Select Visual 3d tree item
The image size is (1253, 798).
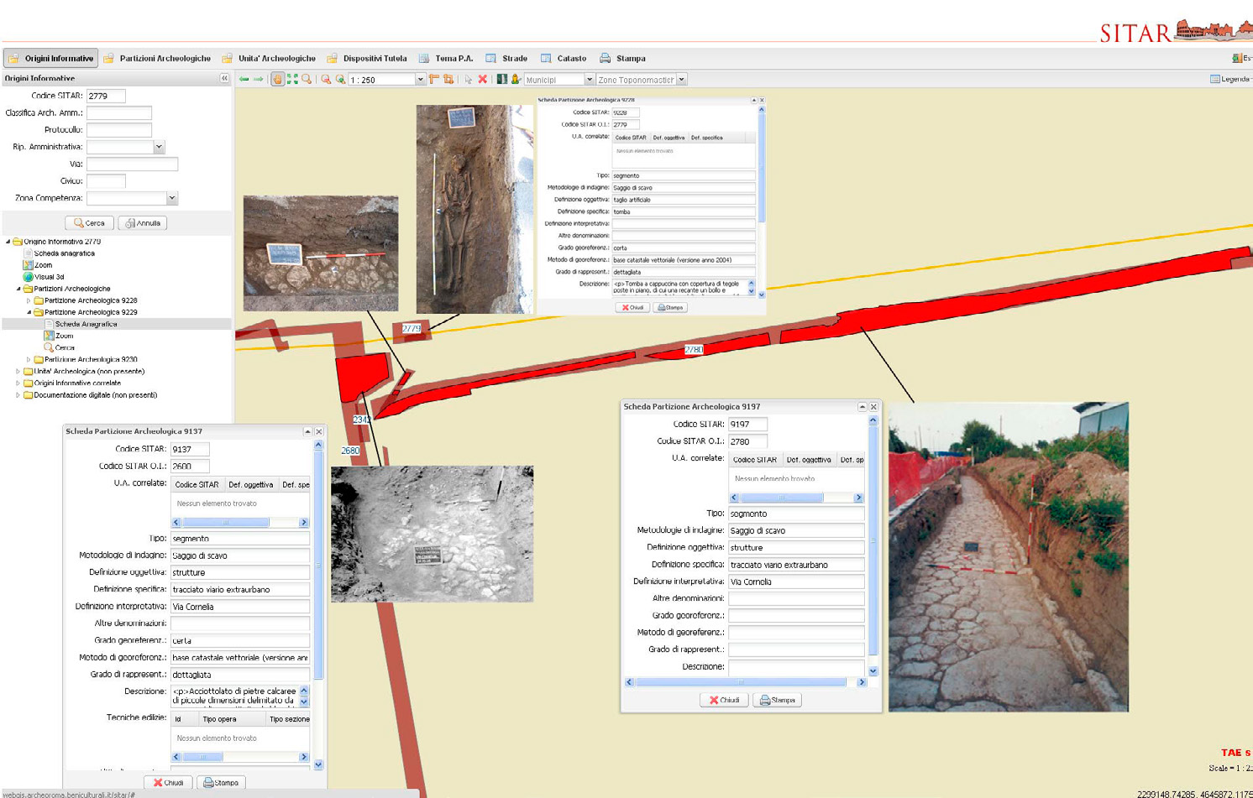49,277
